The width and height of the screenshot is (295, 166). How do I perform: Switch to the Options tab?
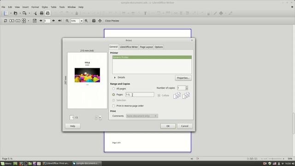click(x=159, y=47)
